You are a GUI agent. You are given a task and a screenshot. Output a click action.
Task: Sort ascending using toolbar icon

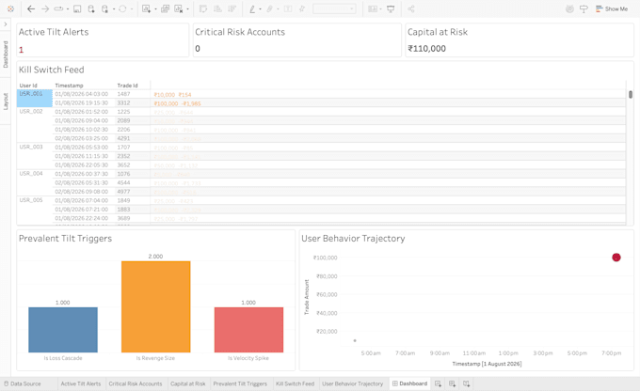218,8
